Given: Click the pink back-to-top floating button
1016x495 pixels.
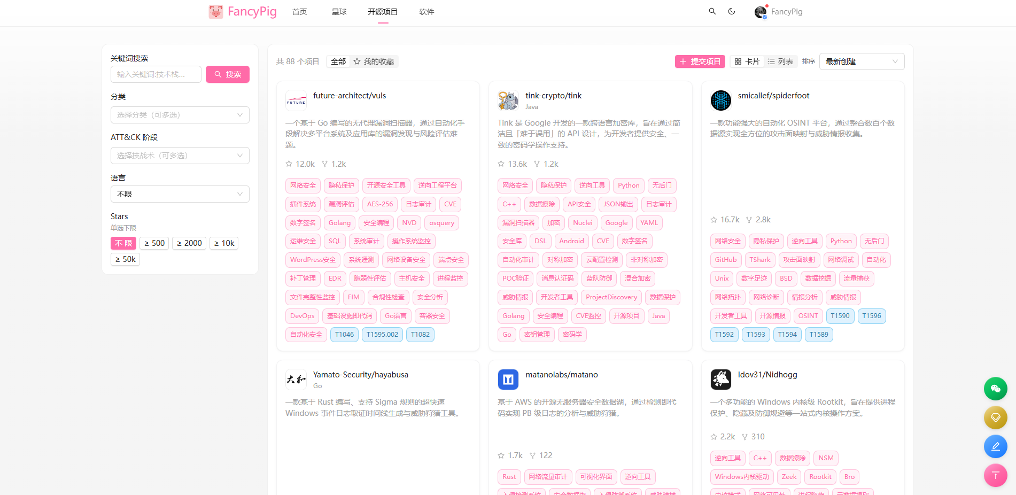Looking at the screenshot, I should 996,475.
